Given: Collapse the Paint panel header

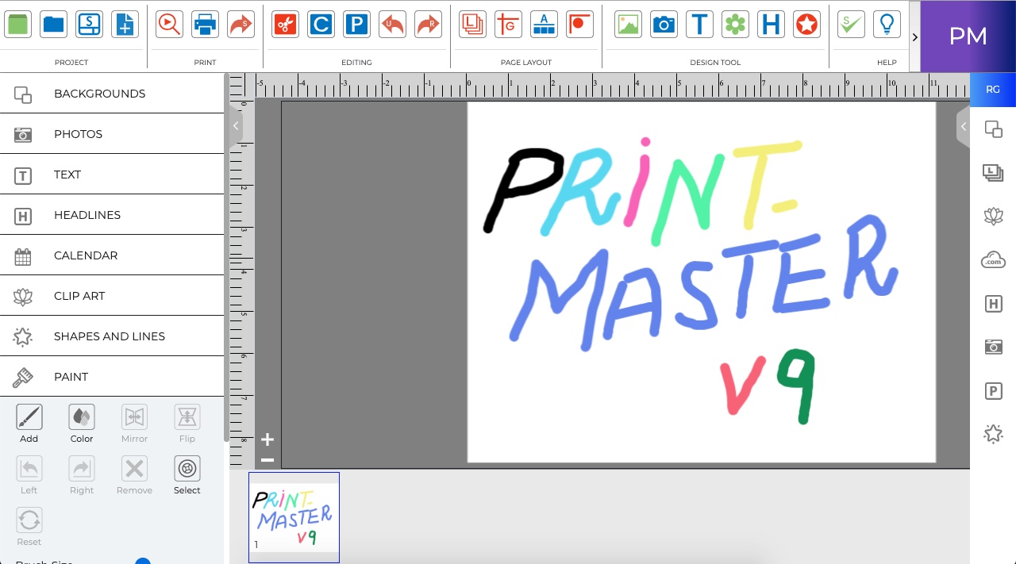Looking at the screenshot, I should tap(112, 377).
